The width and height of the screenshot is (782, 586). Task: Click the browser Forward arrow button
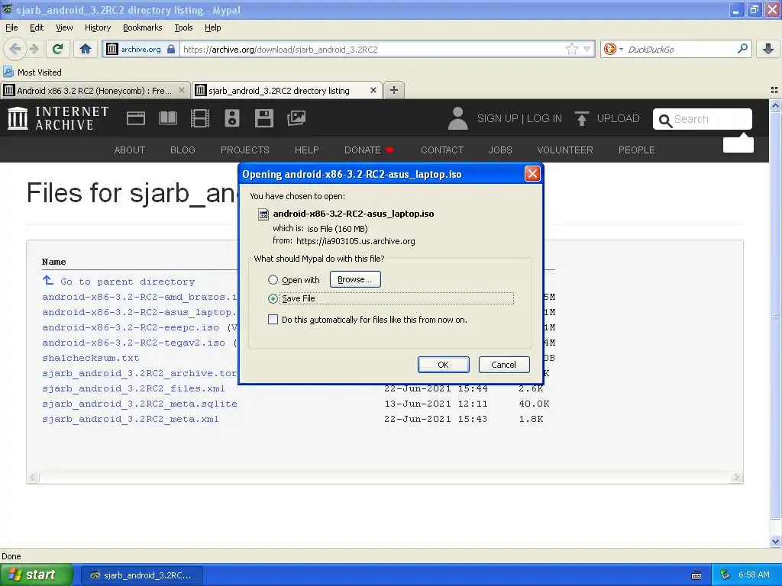34,49
